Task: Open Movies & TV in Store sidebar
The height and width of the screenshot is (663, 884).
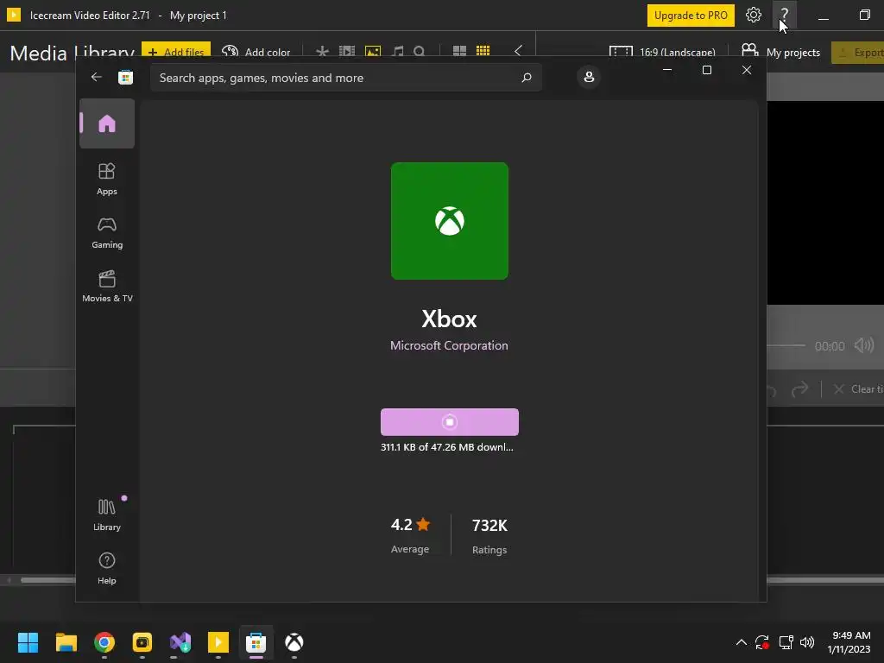Action: point(106,287)
